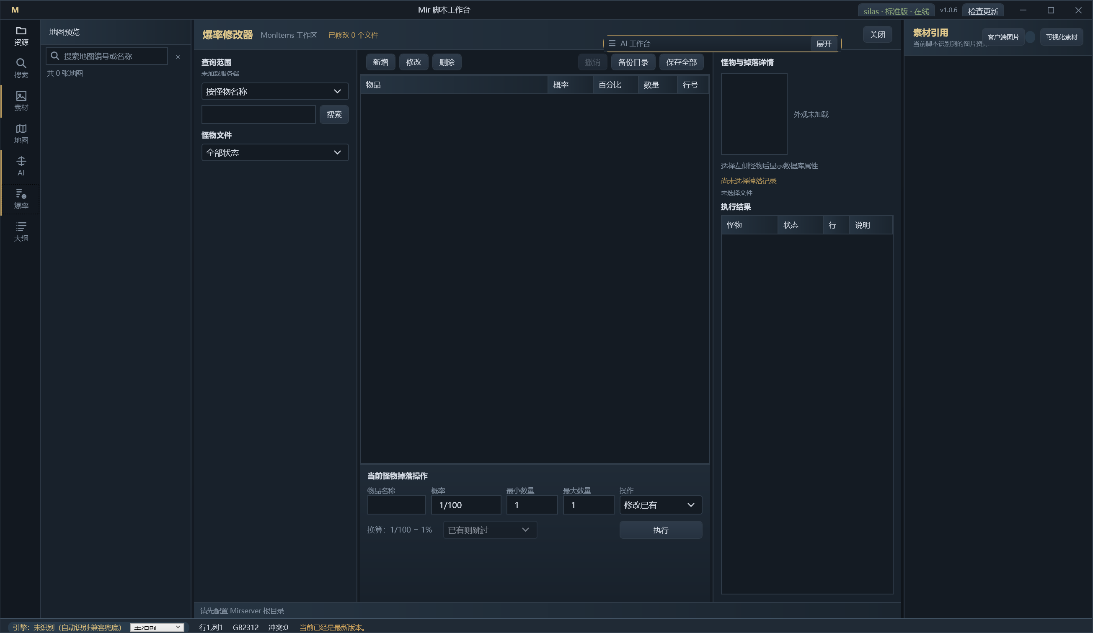Select the 客户端图片 tab button
Image resolution: width=1093 pixels, height=633 pixels.
click(1003, 37)
